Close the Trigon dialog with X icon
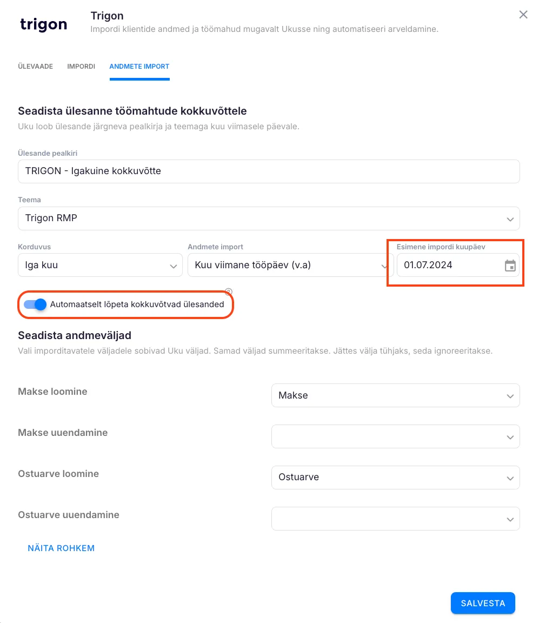This screenshot has height=623, width=539. pos(523,15)
